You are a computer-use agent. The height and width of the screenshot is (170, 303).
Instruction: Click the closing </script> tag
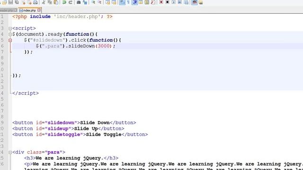click(x=26, y=93)
